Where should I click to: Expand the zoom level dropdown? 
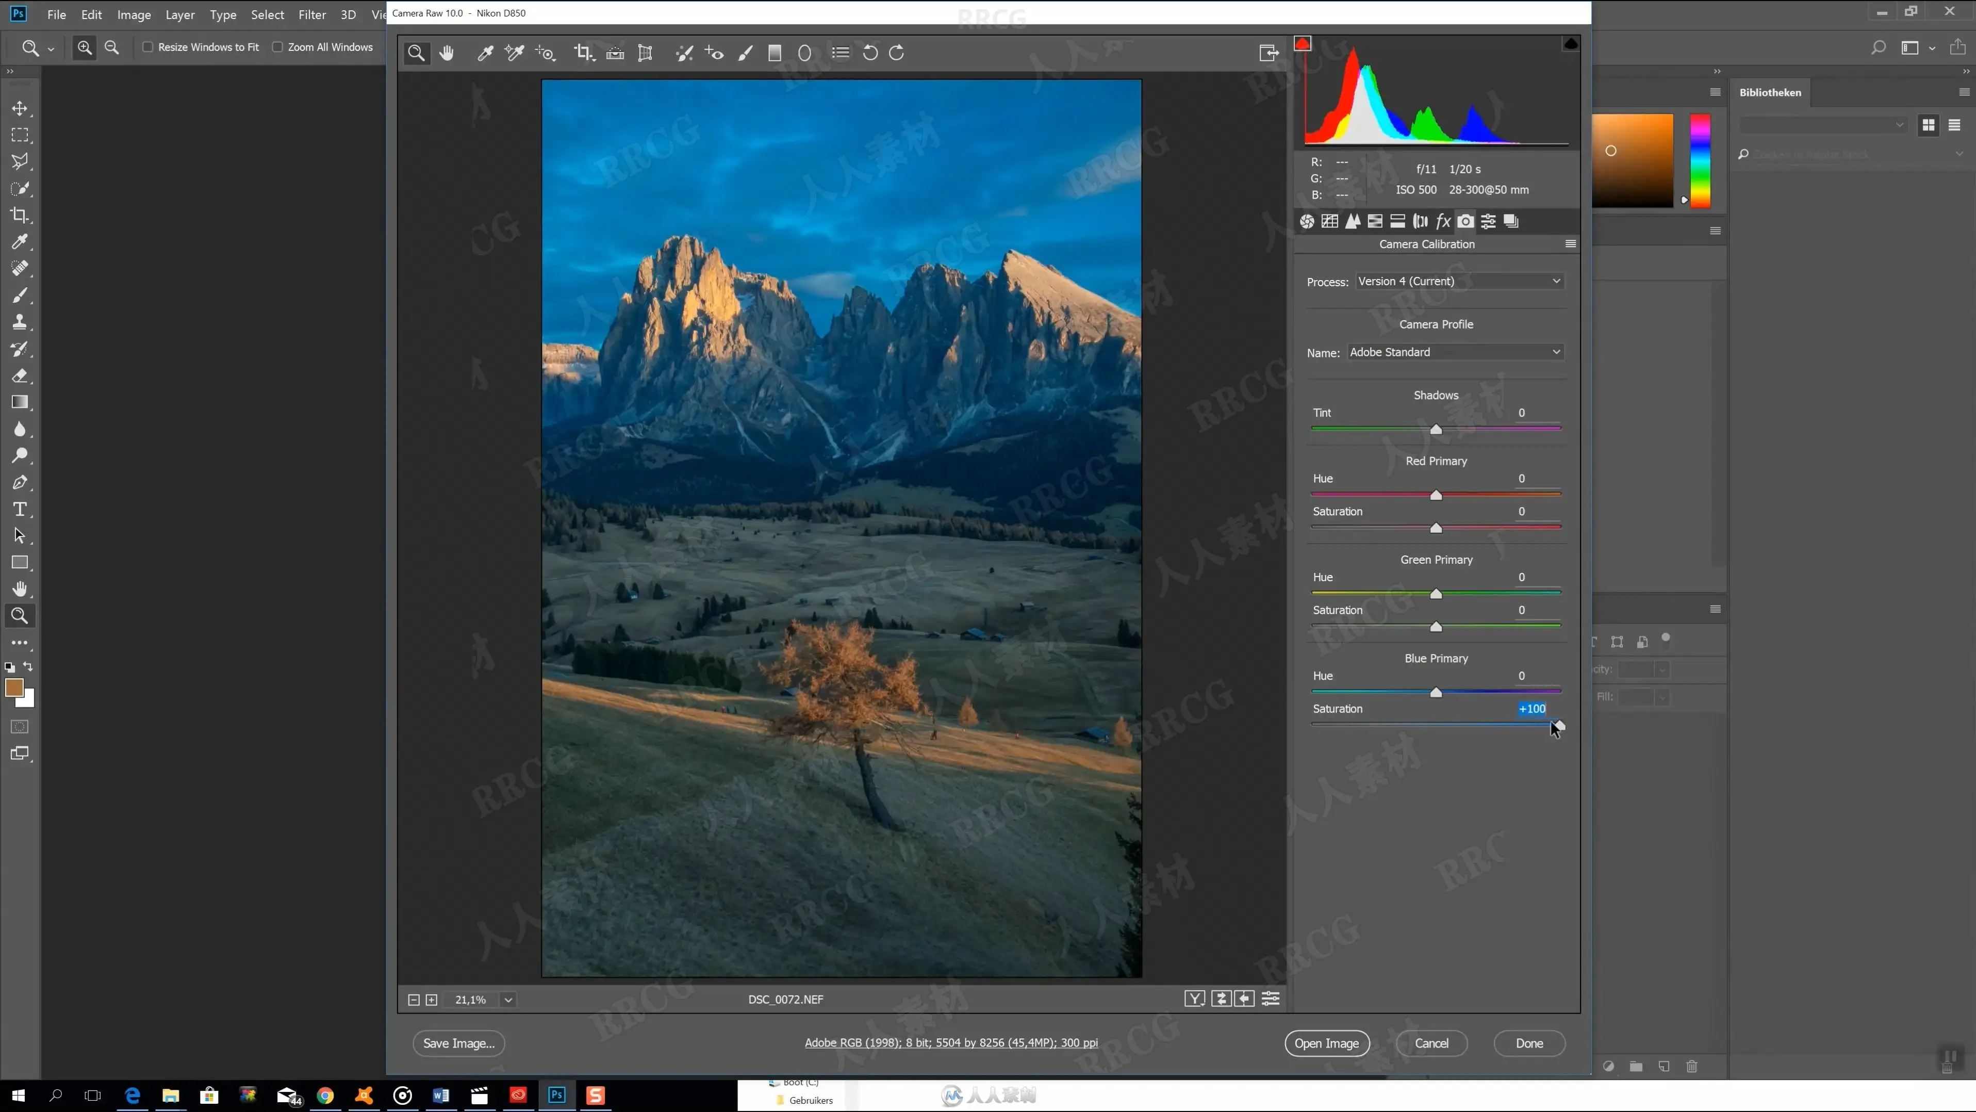coord(508,1000)
